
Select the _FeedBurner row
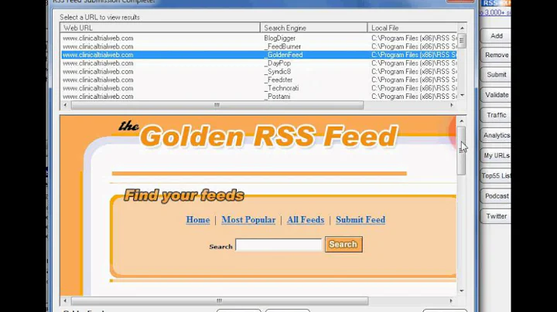click(x=259, y=46)
